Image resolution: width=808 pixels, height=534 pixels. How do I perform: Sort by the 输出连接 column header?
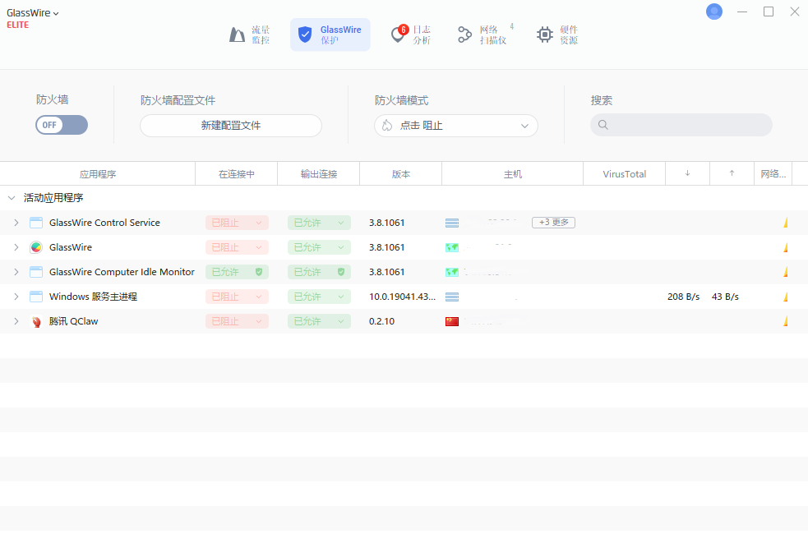pos(318,174)
